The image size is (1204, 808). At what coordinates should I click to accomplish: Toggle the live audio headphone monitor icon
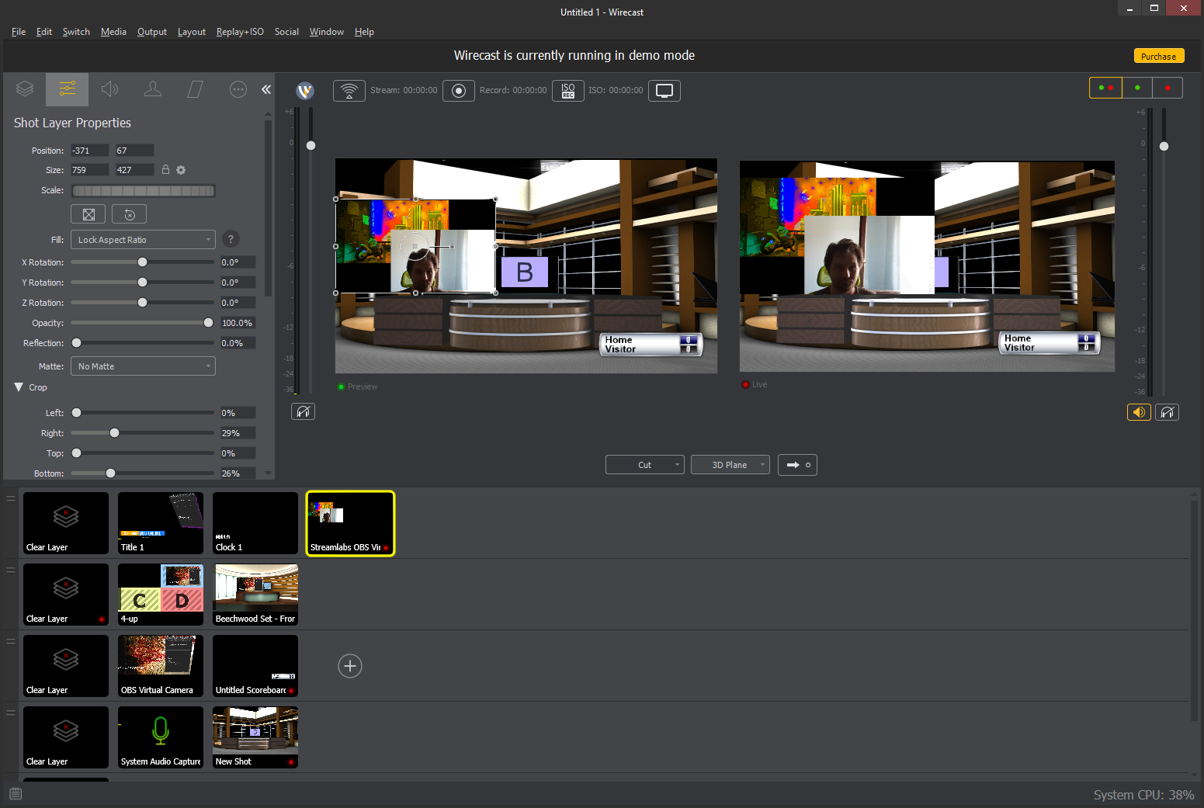click(x=1168, y=412)
